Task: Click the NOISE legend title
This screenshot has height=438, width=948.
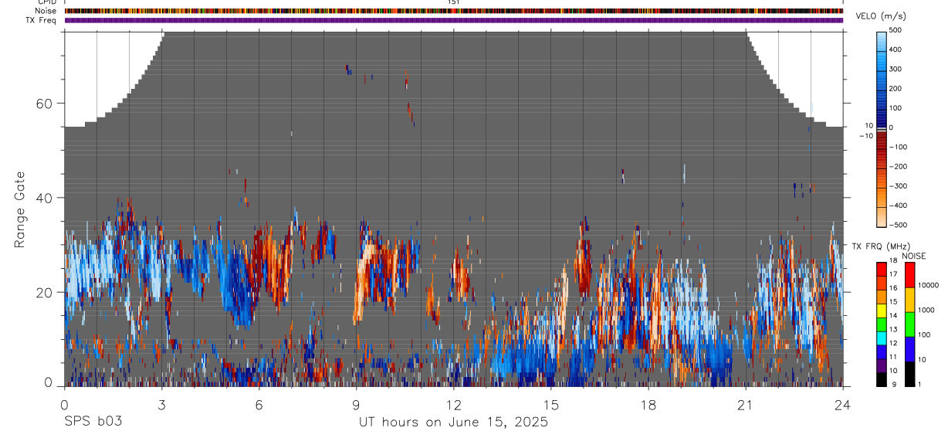Action: click(912, 256)
